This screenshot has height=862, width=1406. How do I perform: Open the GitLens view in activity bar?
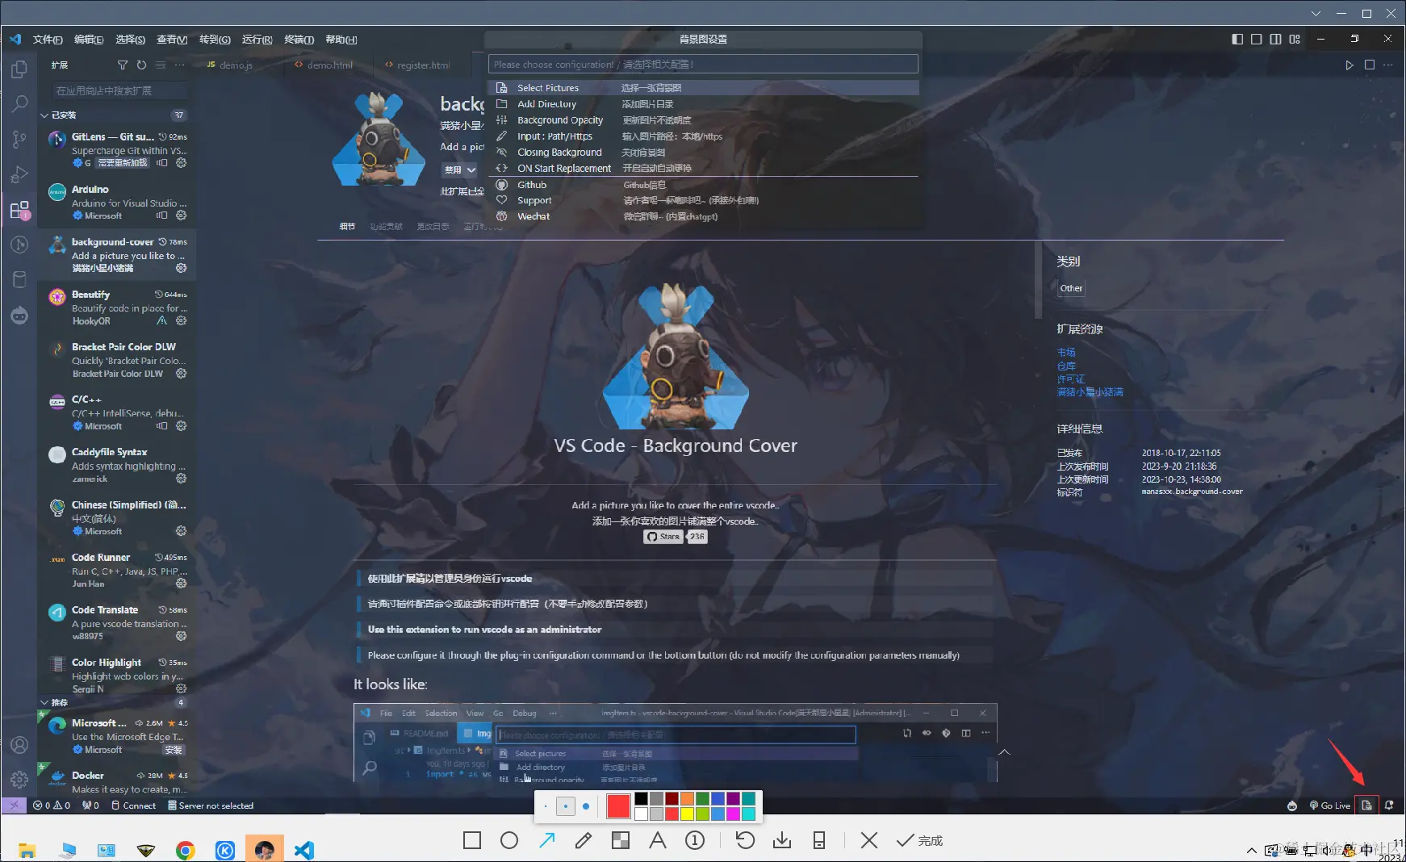tap(19, 245)
